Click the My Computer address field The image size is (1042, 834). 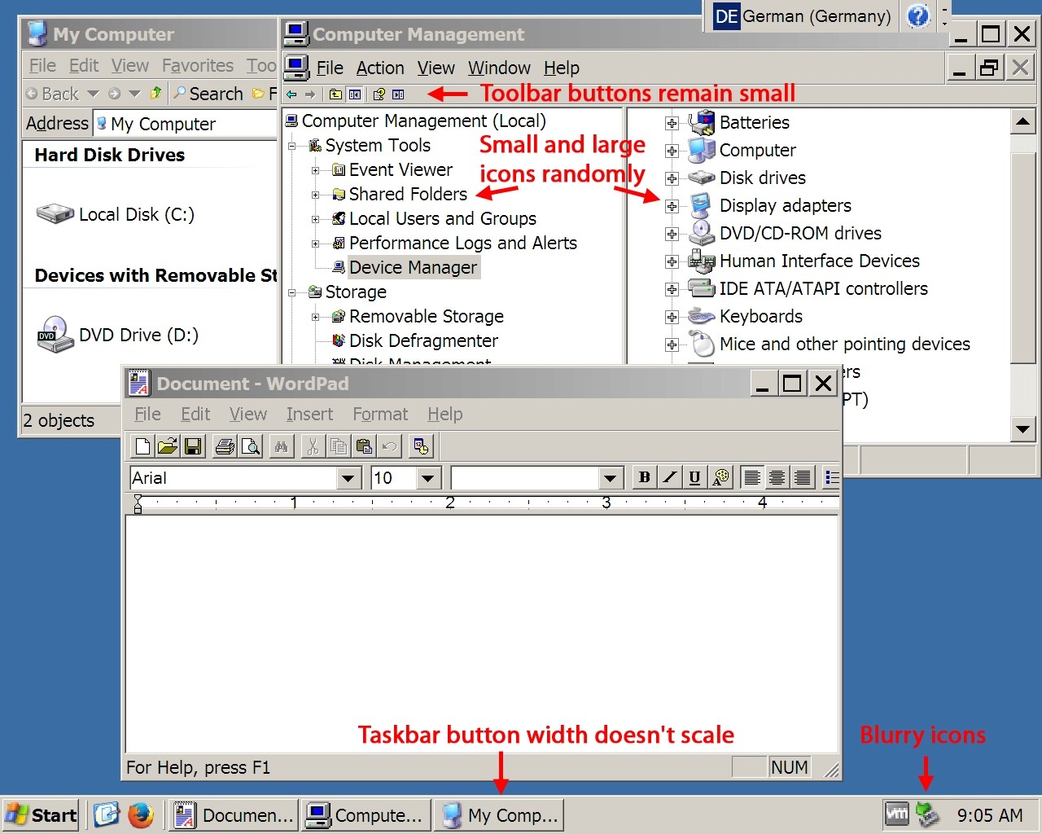click(x=186, y=124)
